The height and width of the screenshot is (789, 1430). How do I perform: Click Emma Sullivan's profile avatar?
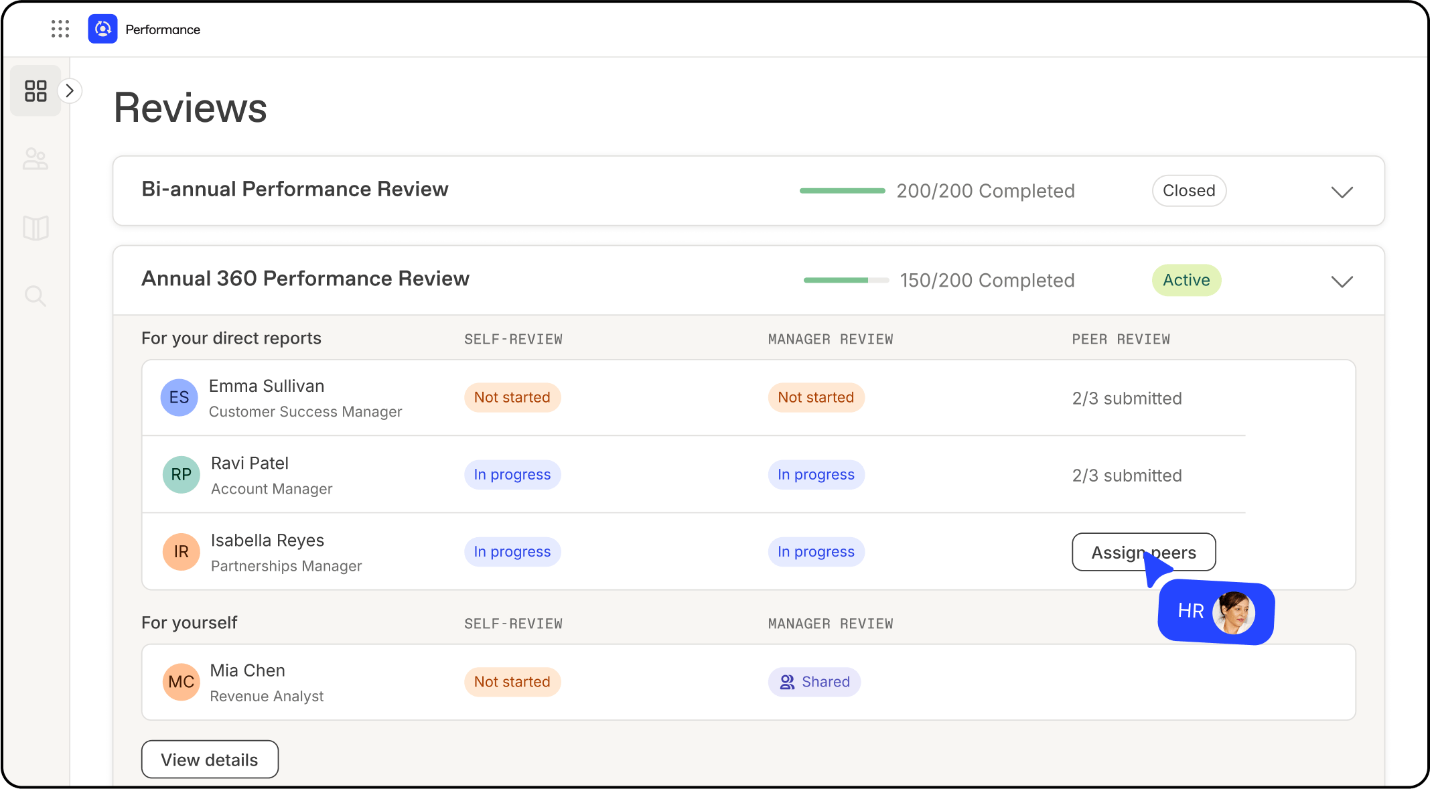(x=179, y=397)
